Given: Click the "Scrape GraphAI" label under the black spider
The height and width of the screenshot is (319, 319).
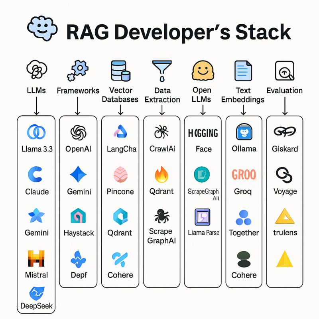Looking at the screenshot, I should point(161,236).
